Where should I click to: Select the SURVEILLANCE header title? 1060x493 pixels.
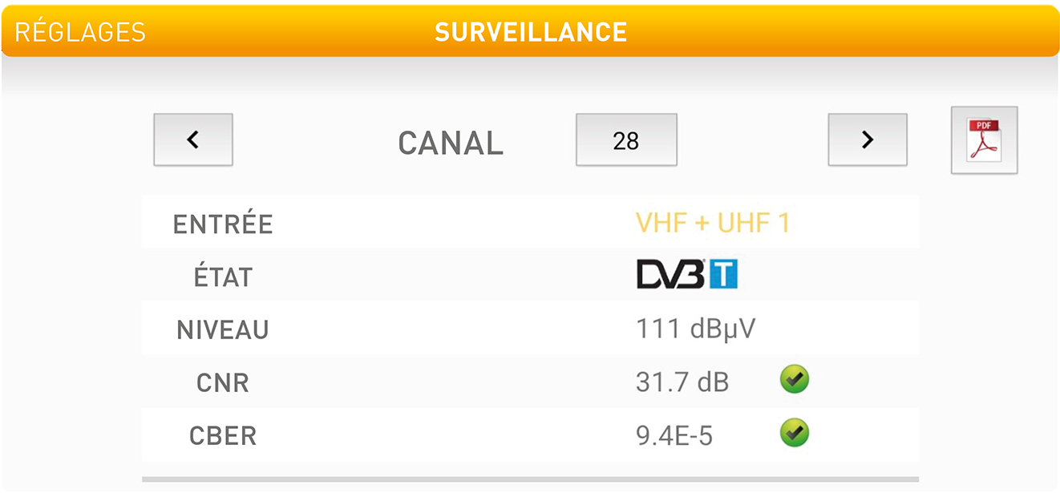(530, 32)
